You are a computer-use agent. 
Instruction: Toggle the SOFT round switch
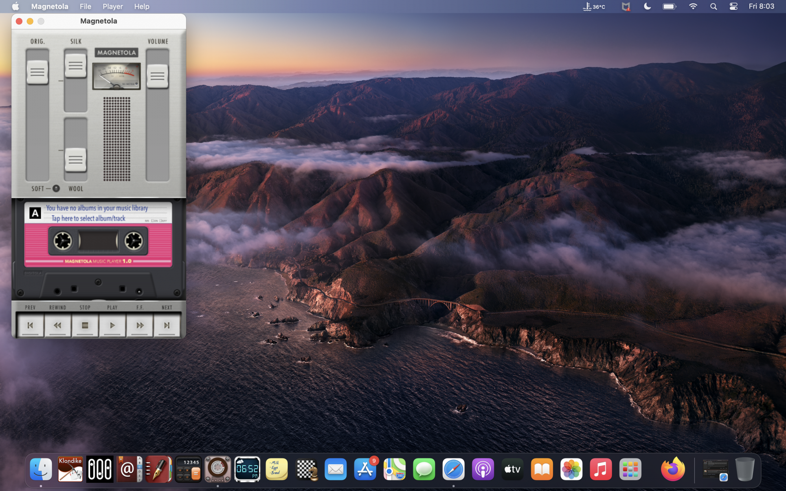pos(56,189)
